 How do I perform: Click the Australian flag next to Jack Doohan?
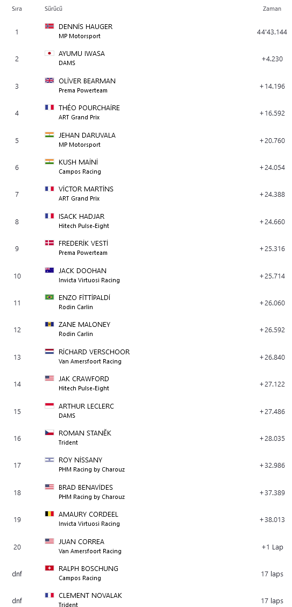point(49,270)
